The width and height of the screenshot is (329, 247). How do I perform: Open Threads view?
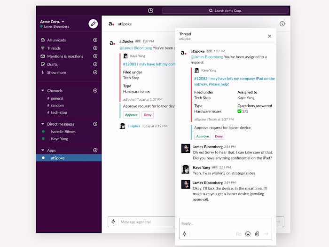tap(54, 48)
